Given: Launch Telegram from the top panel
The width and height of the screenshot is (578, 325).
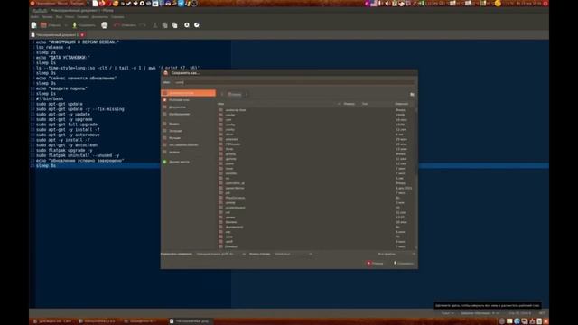Looking at the screenshot, I should pyautogui.click(x=181, y=4).
